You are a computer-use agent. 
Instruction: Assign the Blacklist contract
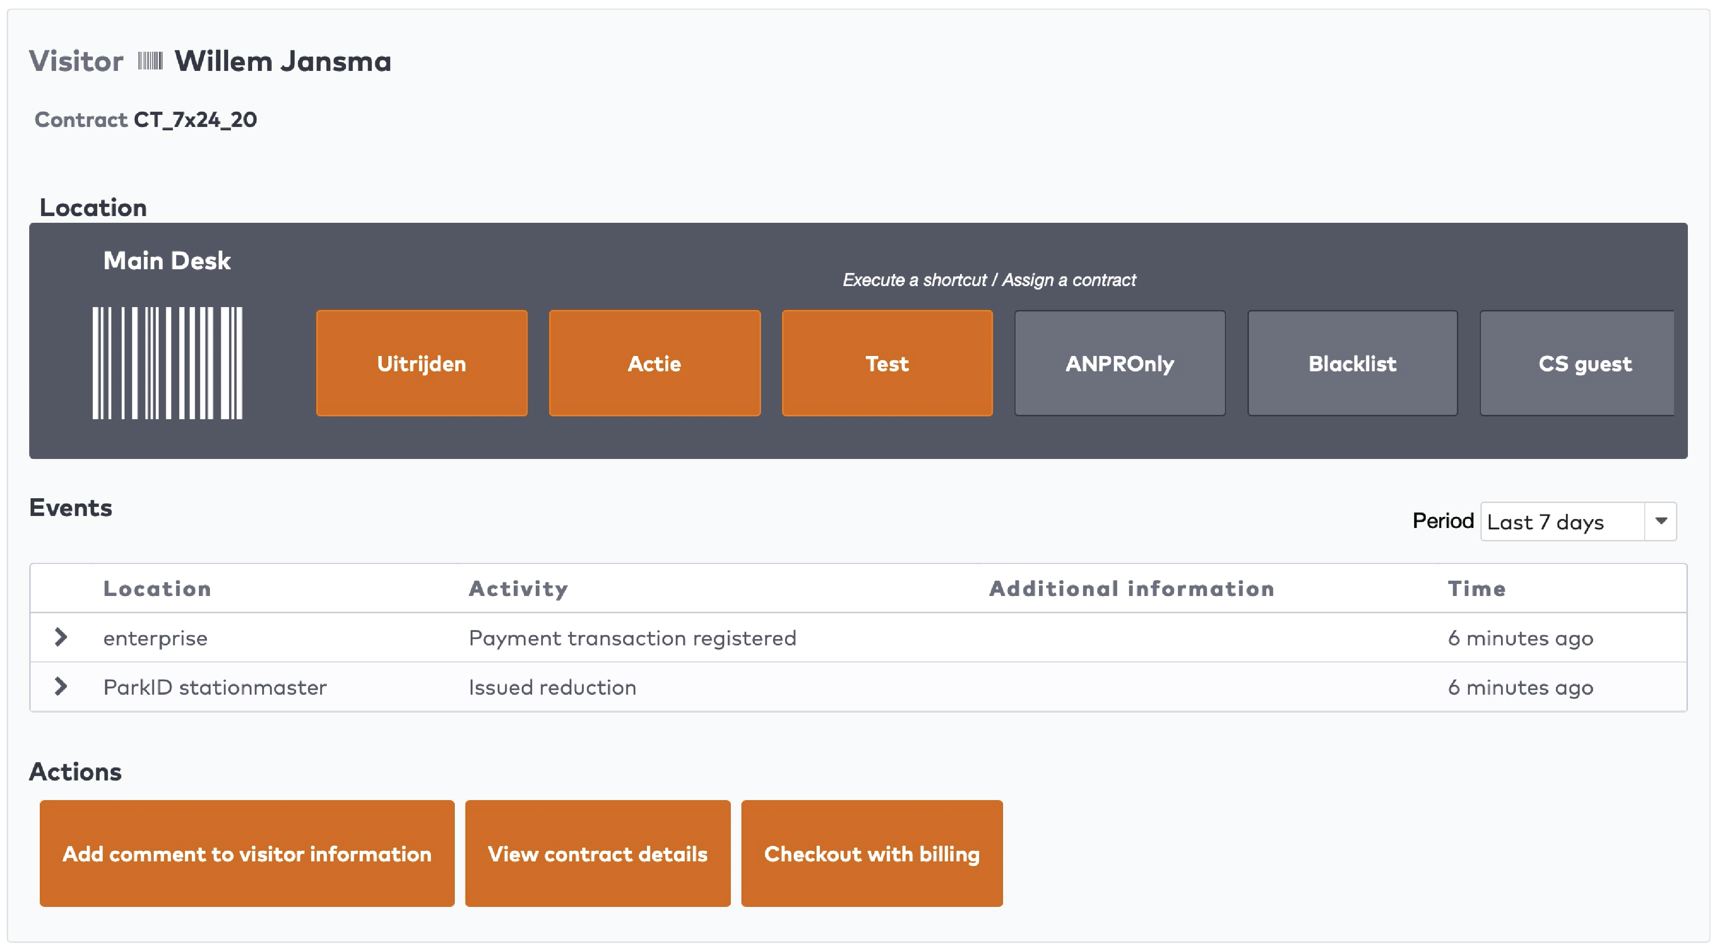point(1352,363)
